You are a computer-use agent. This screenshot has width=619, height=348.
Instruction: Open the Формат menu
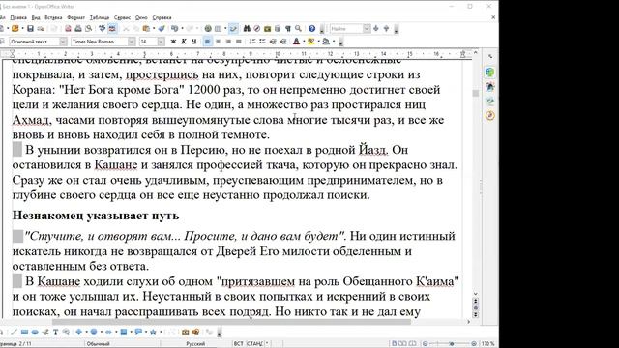pyautogui.click(x=75, y=17)
